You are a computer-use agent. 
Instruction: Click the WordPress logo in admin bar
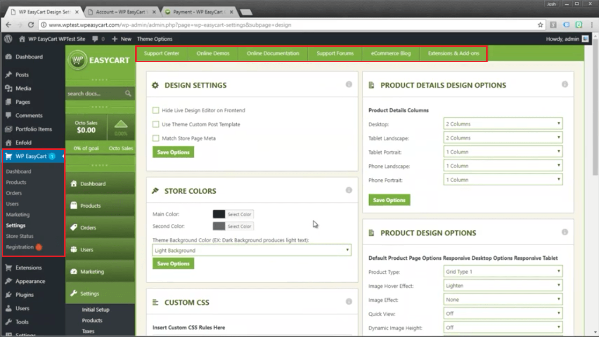(8, 39)
